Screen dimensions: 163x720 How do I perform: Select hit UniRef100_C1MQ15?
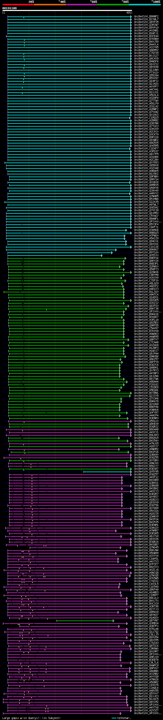pyautogui.click(x=146, y=118)
